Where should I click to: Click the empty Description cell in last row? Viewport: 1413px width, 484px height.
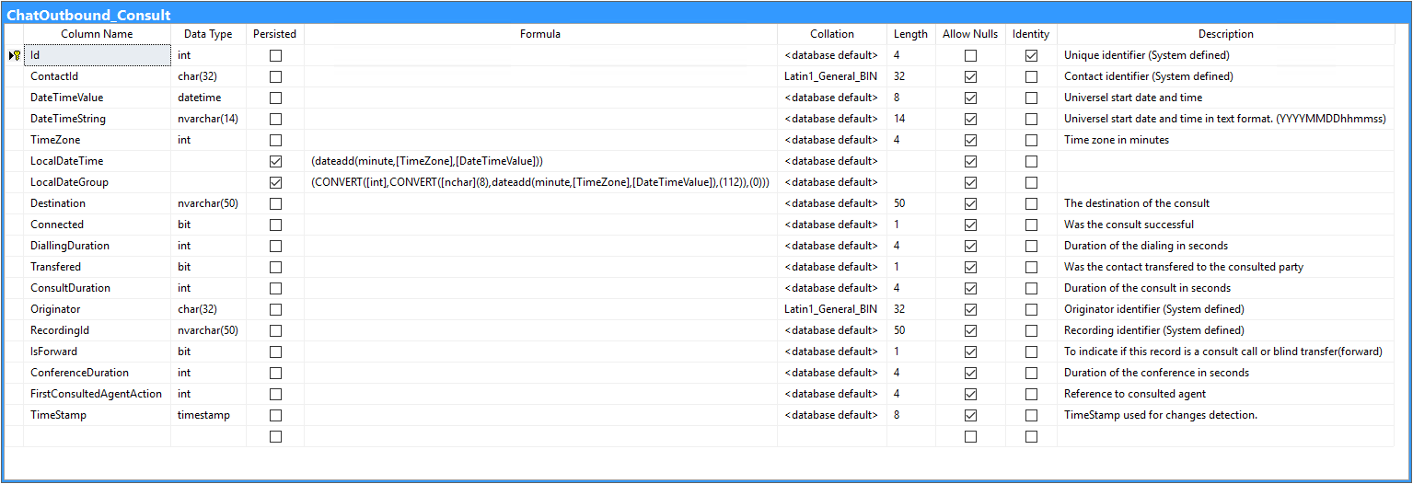[1225, 436]
